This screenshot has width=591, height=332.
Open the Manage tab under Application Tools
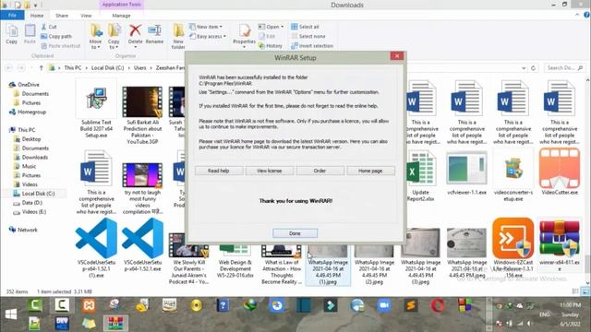pos(121,16)
